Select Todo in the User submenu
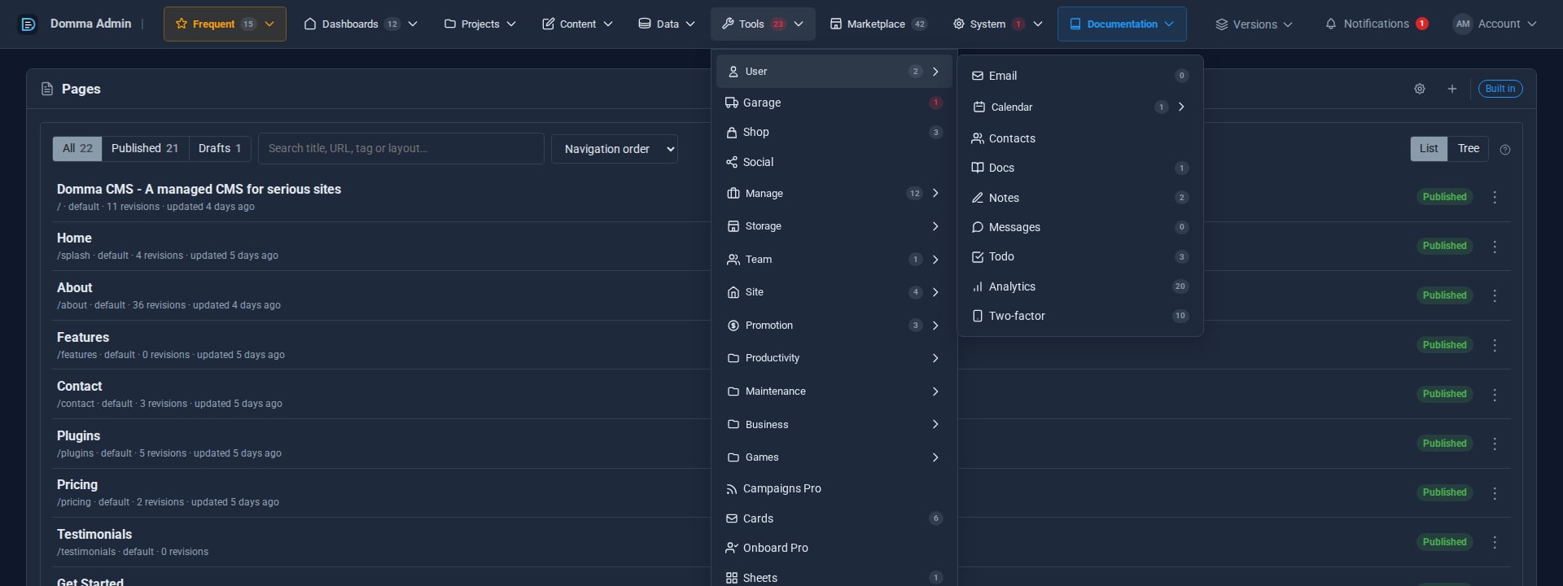 [x=1080, y=256]
